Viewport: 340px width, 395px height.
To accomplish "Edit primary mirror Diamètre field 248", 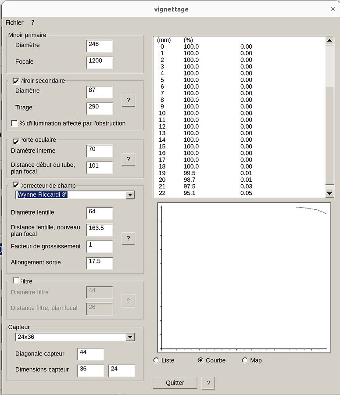I will pos(100,46).
